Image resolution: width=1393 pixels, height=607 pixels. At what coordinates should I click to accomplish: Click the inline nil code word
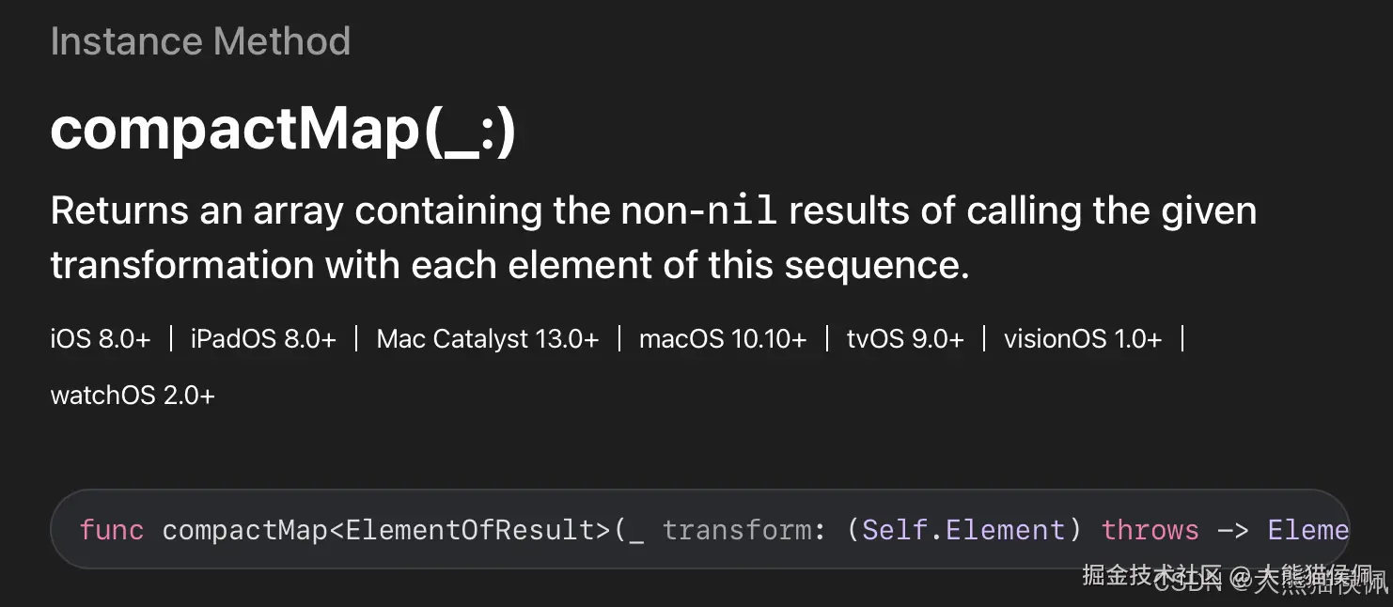pyautogui.click(x=742, y=211)
